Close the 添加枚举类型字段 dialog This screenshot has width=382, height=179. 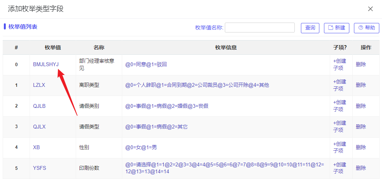point(370,9)
